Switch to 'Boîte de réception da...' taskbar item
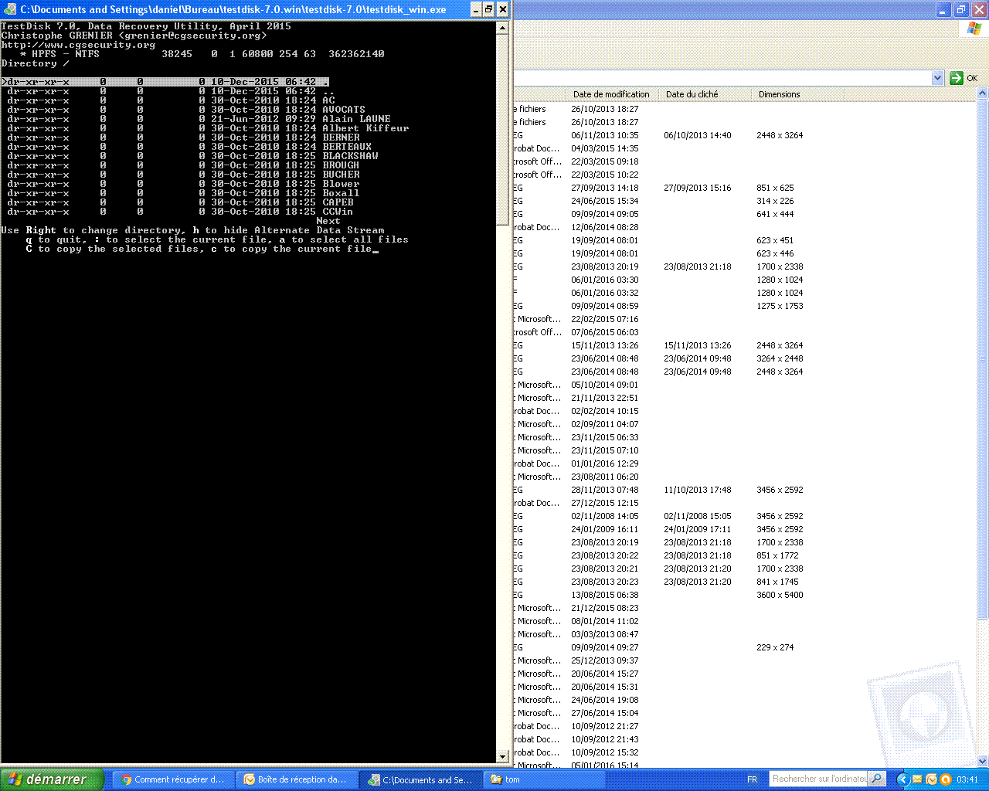989x791 pixels. [296, 779]
